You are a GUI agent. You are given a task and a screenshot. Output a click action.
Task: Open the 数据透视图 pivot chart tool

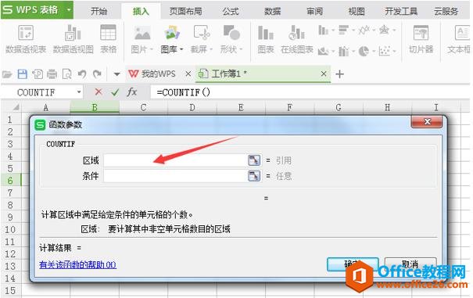pos(73,39)
